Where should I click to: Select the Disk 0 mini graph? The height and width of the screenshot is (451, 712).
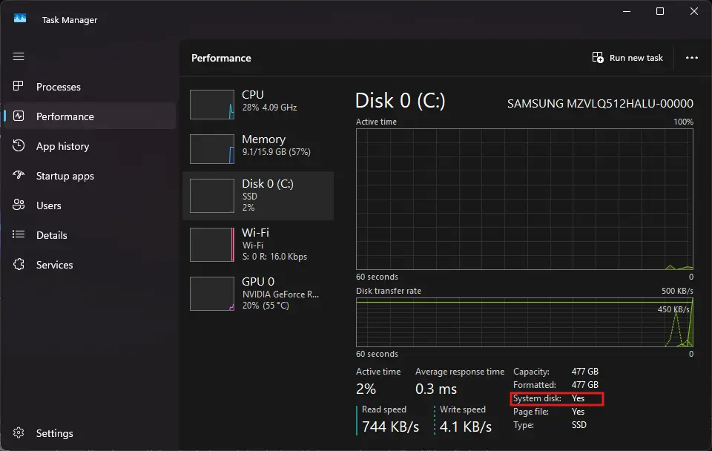[x=212, y=196]
